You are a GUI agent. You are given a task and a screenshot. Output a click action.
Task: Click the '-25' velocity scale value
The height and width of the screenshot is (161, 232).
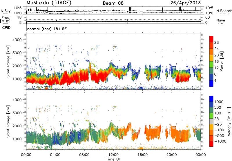tap(219, 124)
